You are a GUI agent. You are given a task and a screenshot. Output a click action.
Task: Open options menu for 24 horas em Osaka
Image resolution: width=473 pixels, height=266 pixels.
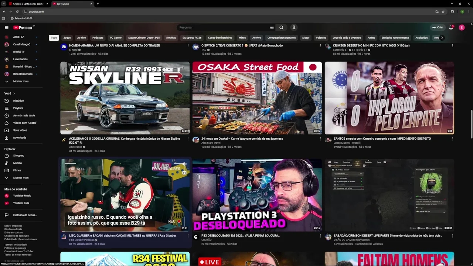[320, 139]
